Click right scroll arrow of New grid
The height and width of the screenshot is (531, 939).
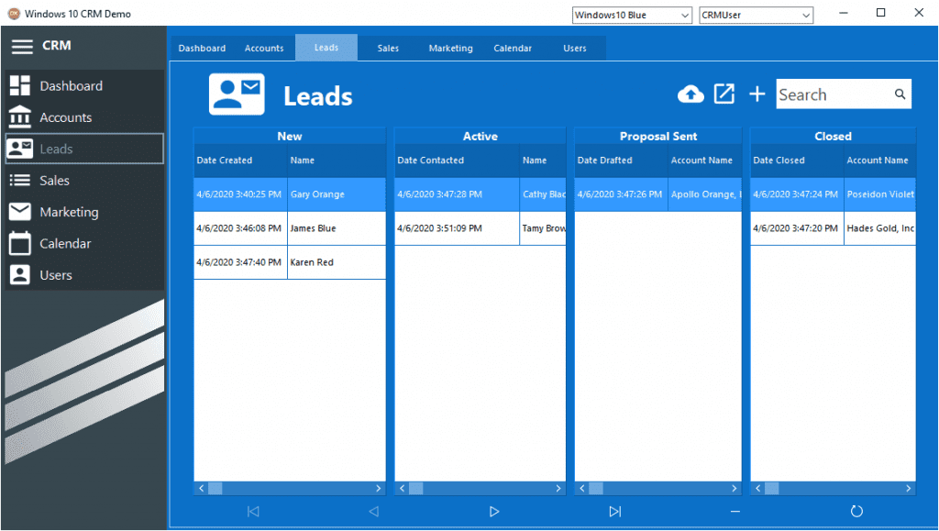379,489
